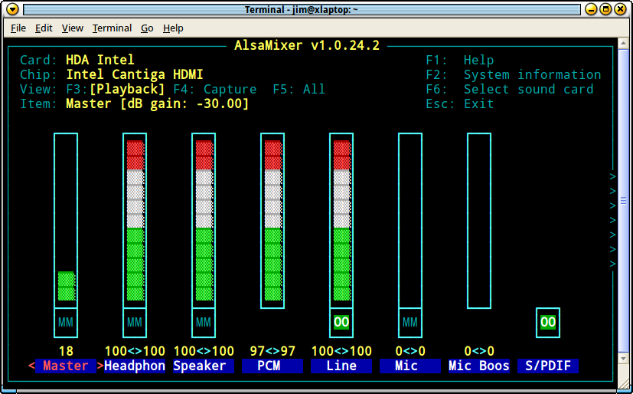This screenshot has width=633, height=394.
Task: Click the Speaker value 100<>100
Action: coord(204,351)
